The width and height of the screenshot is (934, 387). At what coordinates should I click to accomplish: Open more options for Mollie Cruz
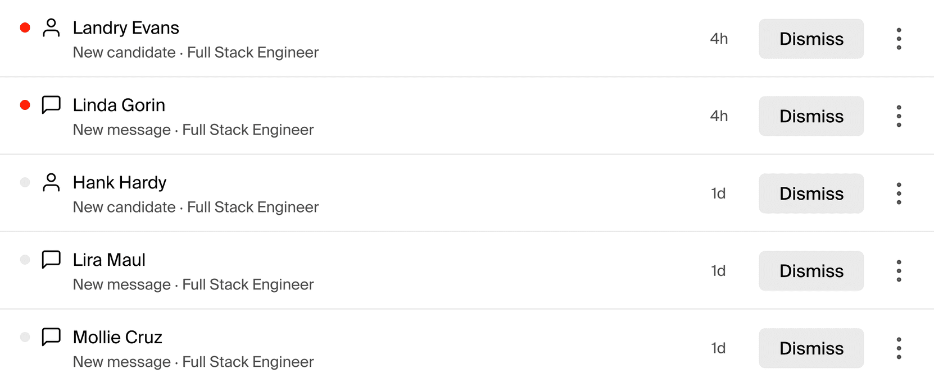(x=899, y=348)
